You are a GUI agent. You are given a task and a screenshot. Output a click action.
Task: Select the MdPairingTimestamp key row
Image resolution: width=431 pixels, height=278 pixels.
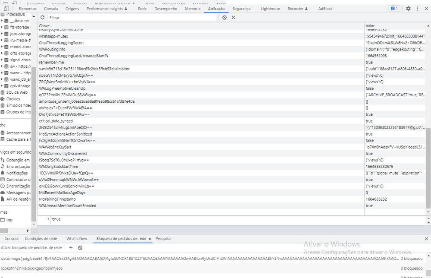click(x=231, y=199)
